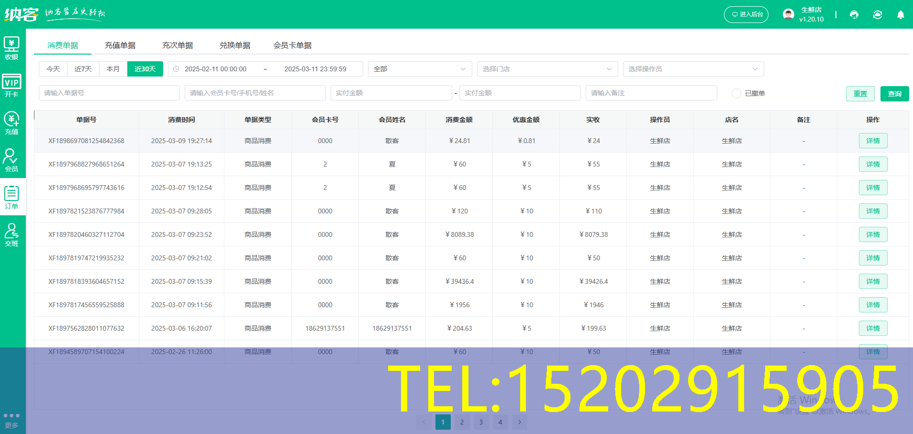The height and width of the screenshot is (434, 913).
Task: Click the 生鲜店 account name in header
Action: (x=812, y=10)
